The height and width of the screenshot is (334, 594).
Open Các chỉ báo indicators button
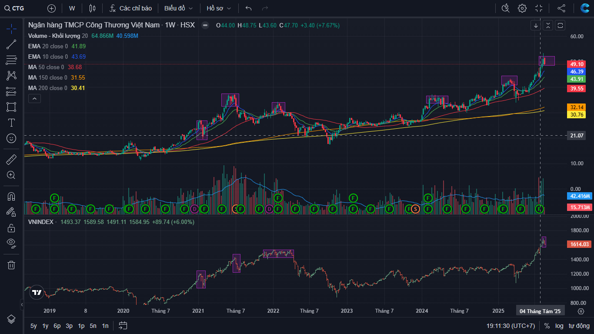click(x=130, y=8)
